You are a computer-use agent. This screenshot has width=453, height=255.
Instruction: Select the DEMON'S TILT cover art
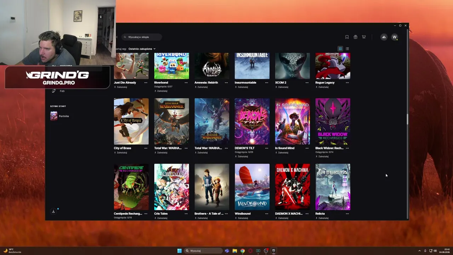(x=252, y=121)
